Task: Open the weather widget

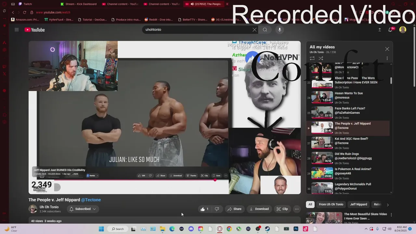Action: pyautogui.click(x=10, y=229)
